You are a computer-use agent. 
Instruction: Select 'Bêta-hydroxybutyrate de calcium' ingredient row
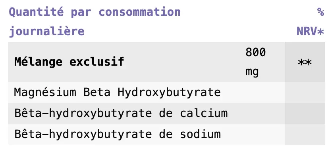(x=121, y=114)
